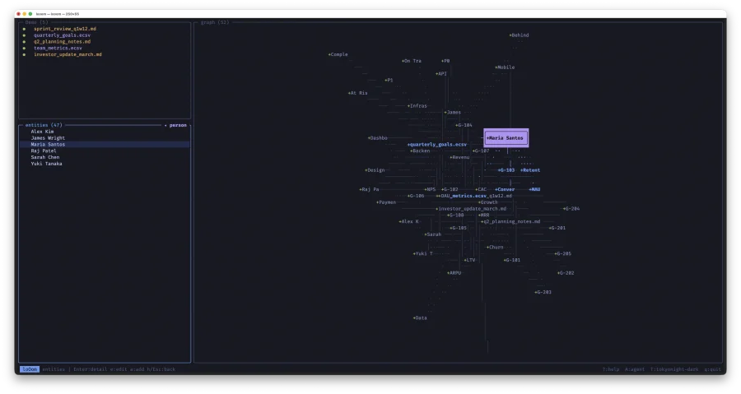Click the Retent node in the graph
This screenshot has width=741, height=394.
tap(530, 170)
